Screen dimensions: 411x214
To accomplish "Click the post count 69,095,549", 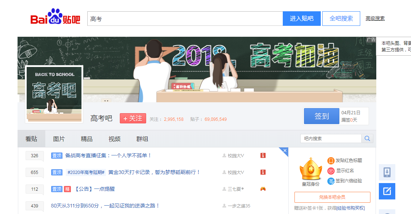I will pyautogui.click(x=216, y=119).
